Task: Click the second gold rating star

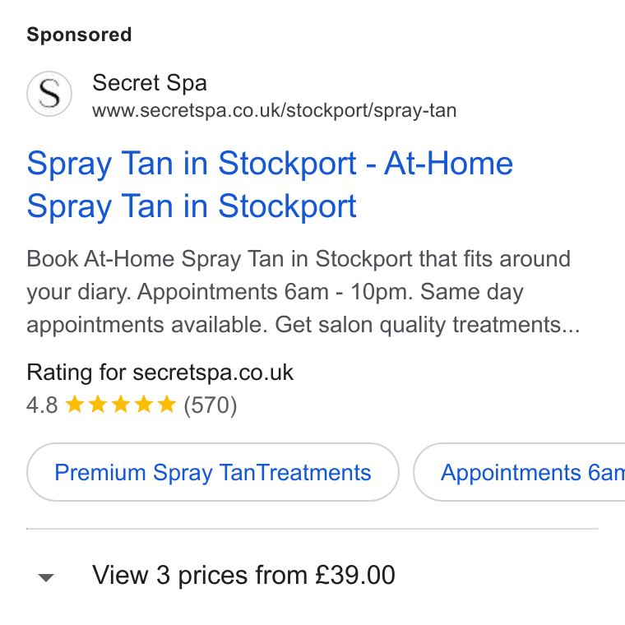Action: 98,404
